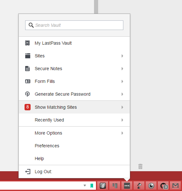Open the mail envelope toolbar icon
Viewport: 182px width, 191px height.
pos(175,186)
